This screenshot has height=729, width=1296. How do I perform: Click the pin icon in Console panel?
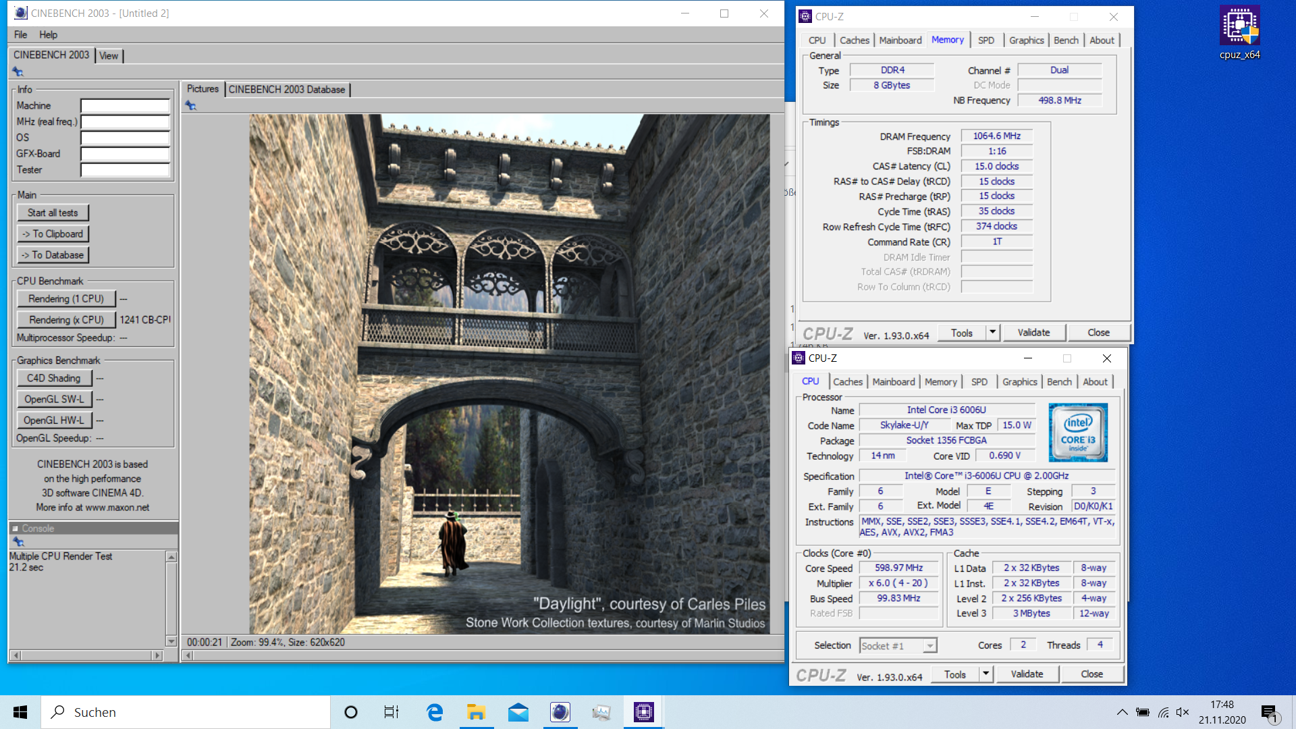(18, 542)
